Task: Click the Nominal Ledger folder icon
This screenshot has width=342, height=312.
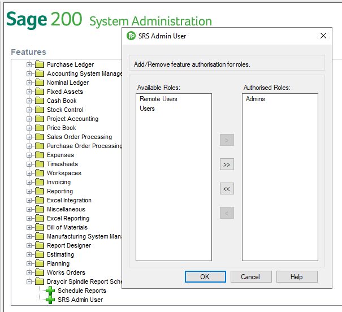Action: point(40,83)
